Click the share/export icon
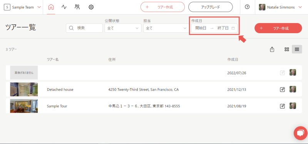Image resolution: width=308 pixels, height=144 pixels. [x=272, y=49]
